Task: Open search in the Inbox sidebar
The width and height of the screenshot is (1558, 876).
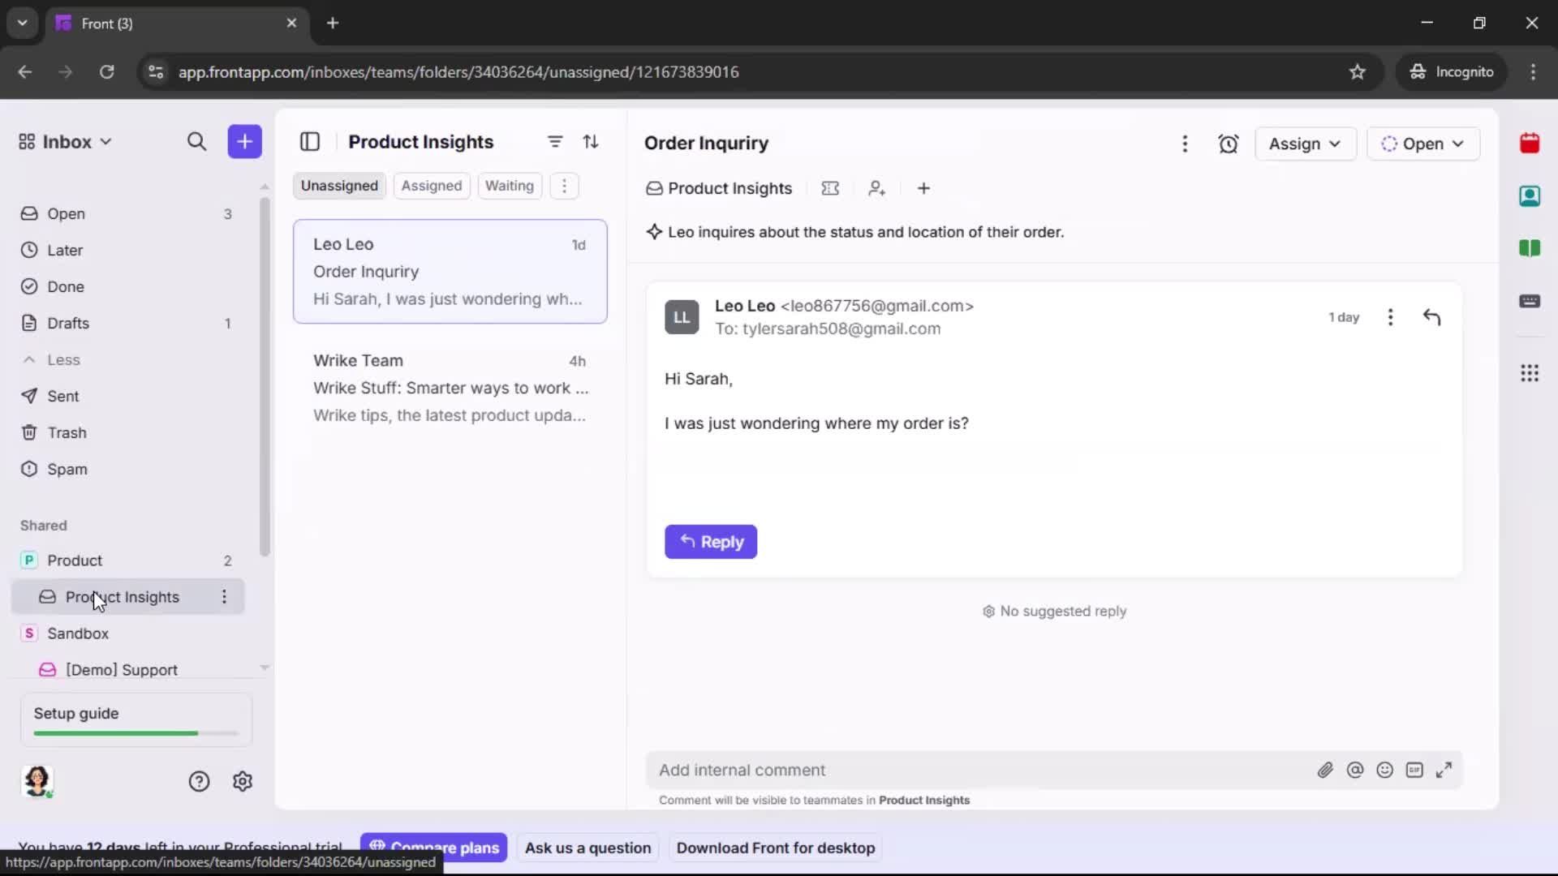Action: click(x=196, y=141)
